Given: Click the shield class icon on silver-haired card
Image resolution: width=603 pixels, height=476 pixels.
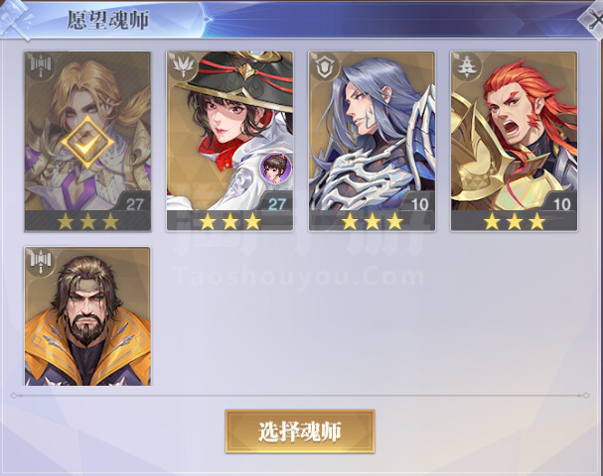Looking at the screenshot, I should (x=324, y=66).
